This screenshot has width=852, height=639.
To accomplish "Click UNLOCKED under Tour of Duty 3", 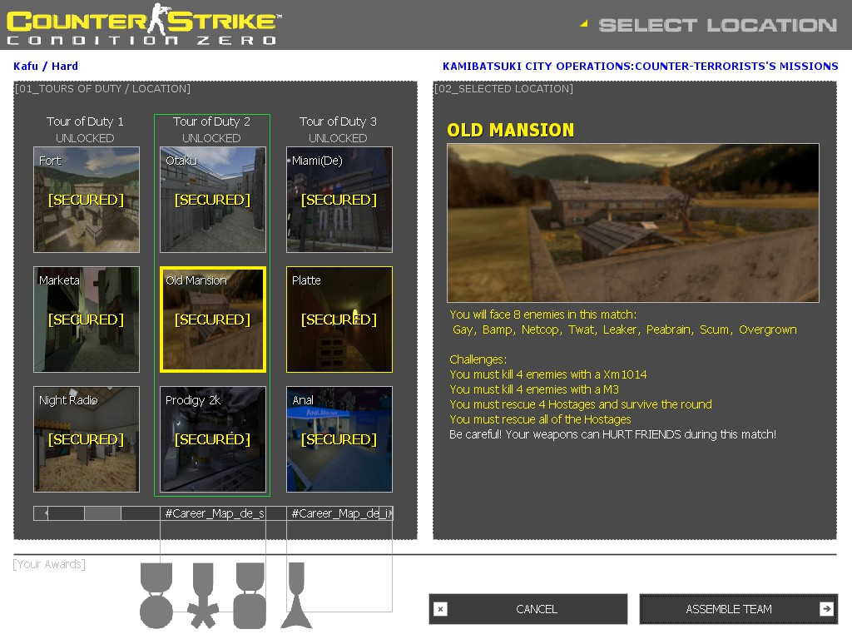I will coord(338,138).
